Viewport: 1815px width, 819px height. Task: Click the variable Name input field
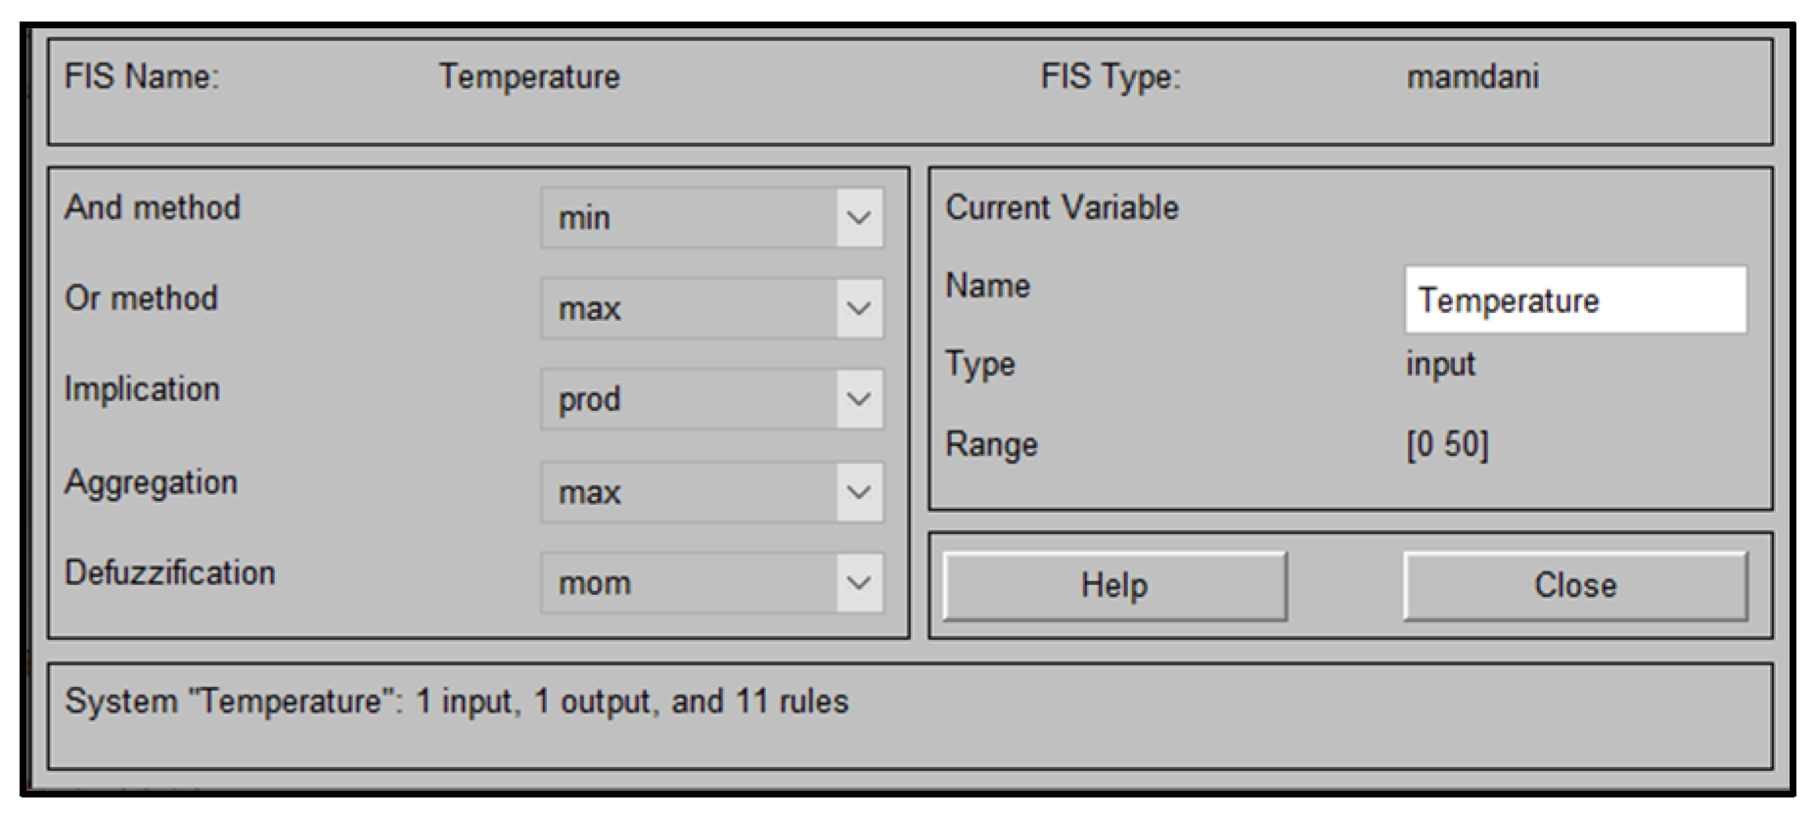(x=1574, y=299)
